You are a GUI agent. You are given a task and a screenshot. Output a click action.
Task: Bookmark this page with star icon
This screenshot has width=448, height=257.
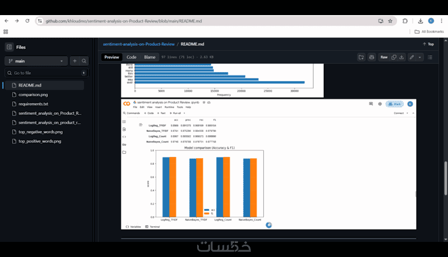pos(390,21)
